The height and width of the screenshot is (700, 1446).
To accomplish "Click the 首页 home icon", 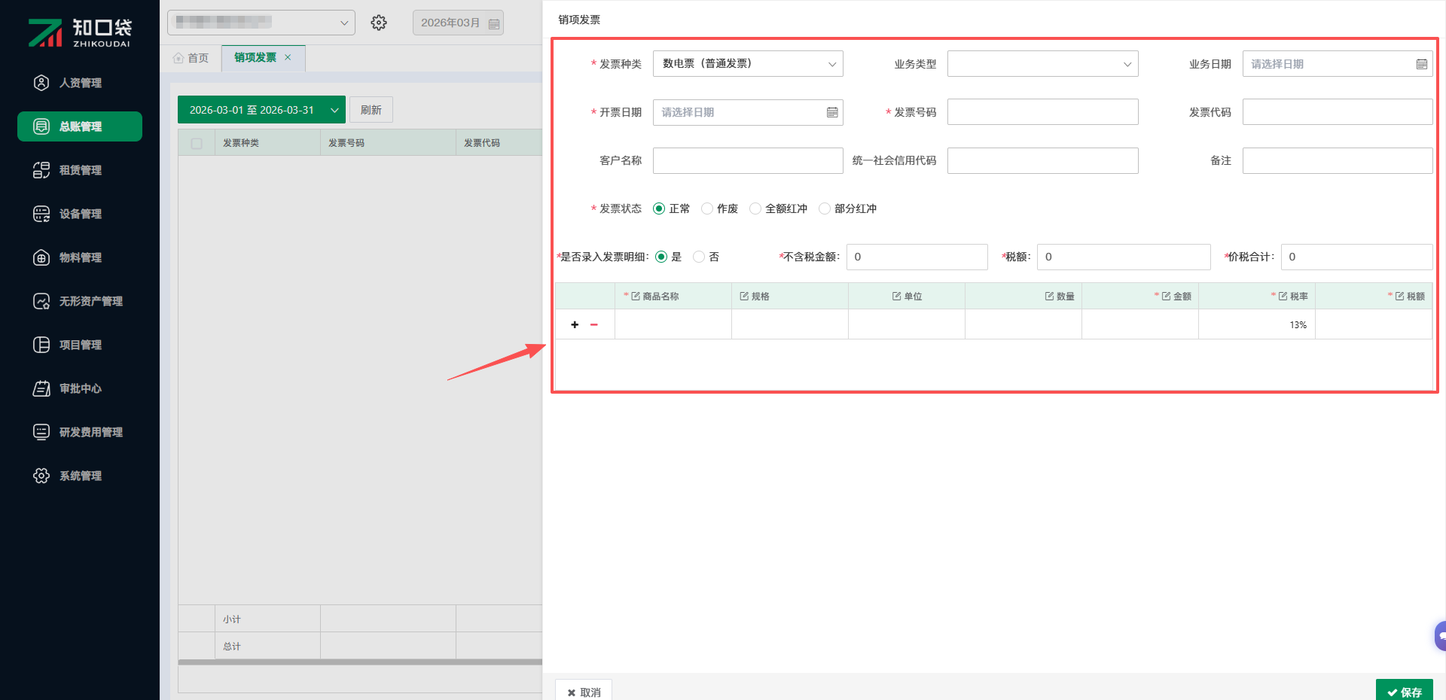I will click(178, 58).
